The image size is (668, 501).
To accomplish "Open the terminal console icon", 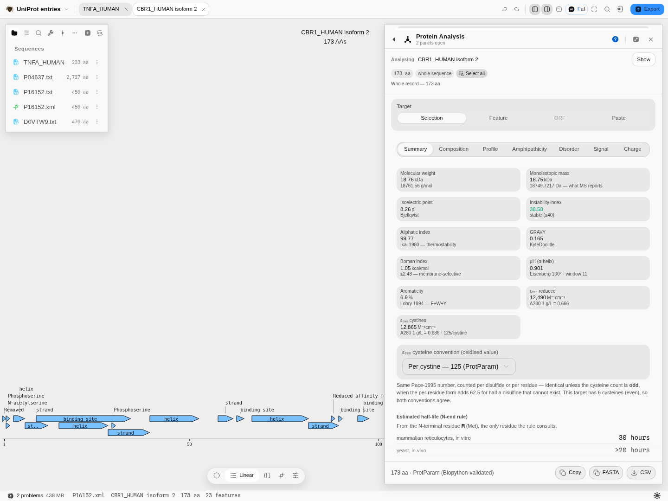I will tap(559, 9).
